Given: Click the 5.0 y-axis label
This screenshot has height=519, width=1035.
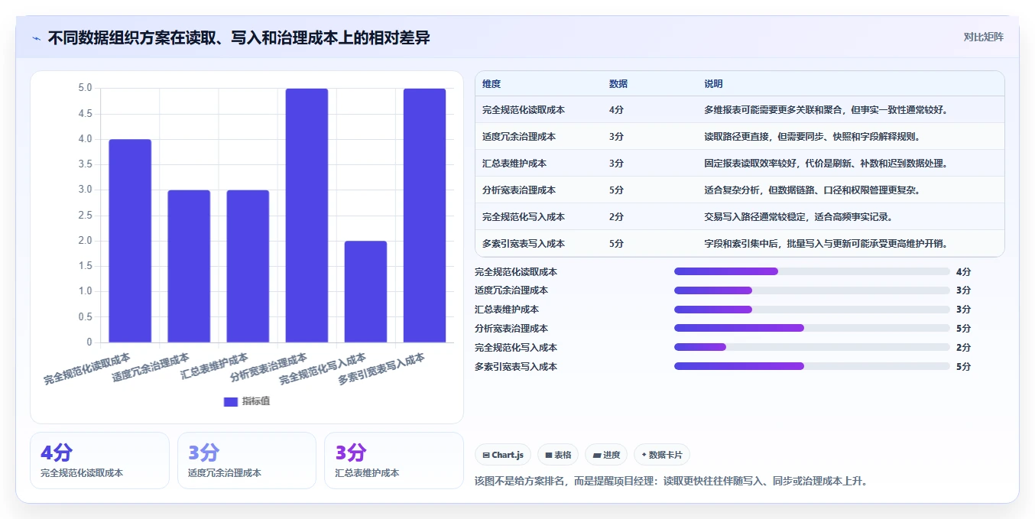Looking at the screenshot, I should pos(85,88).
